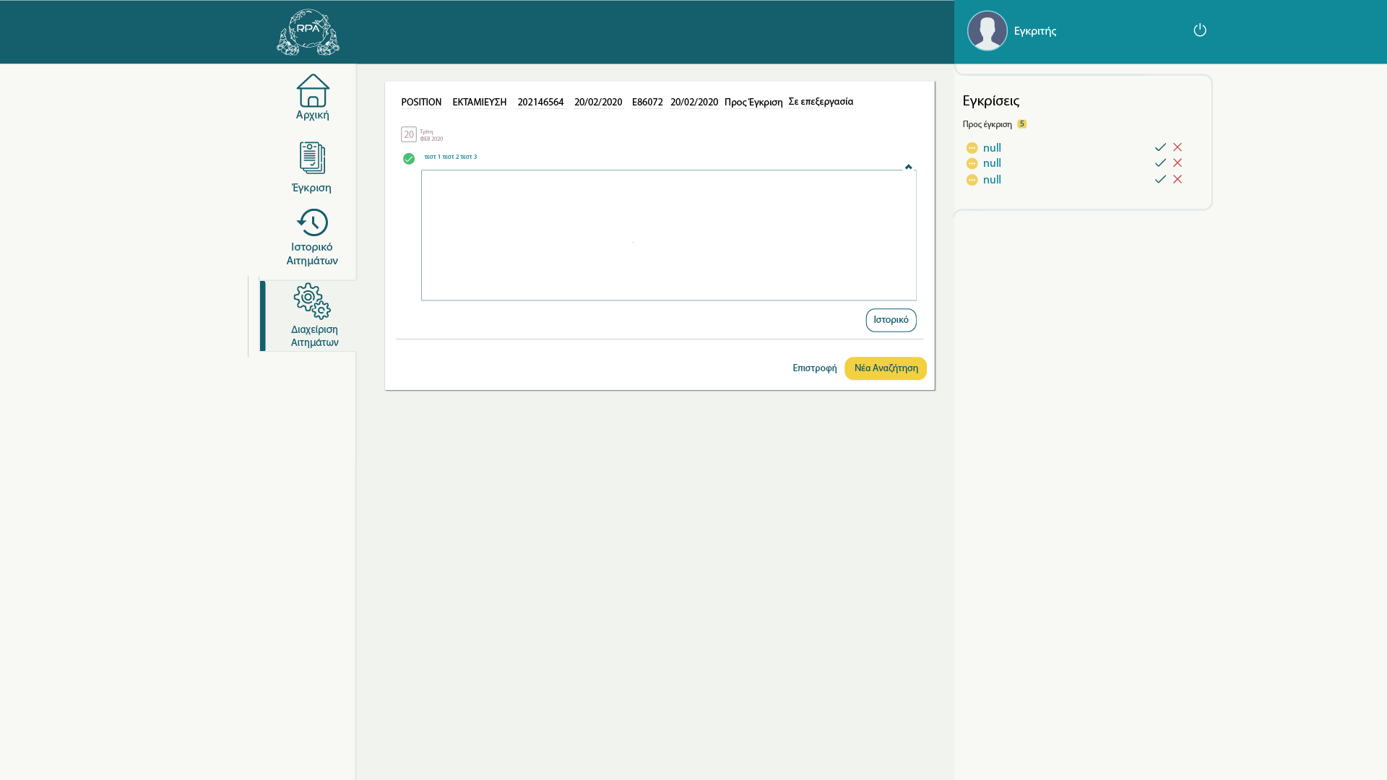
Task: Approve the first null request checkmark
Action: point(1160,147)
